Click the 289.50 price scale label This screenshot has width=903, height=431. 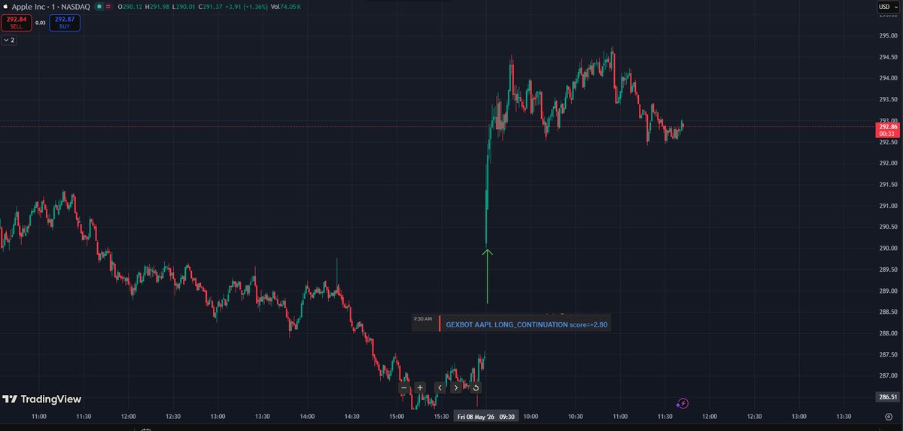coord(887,270)
